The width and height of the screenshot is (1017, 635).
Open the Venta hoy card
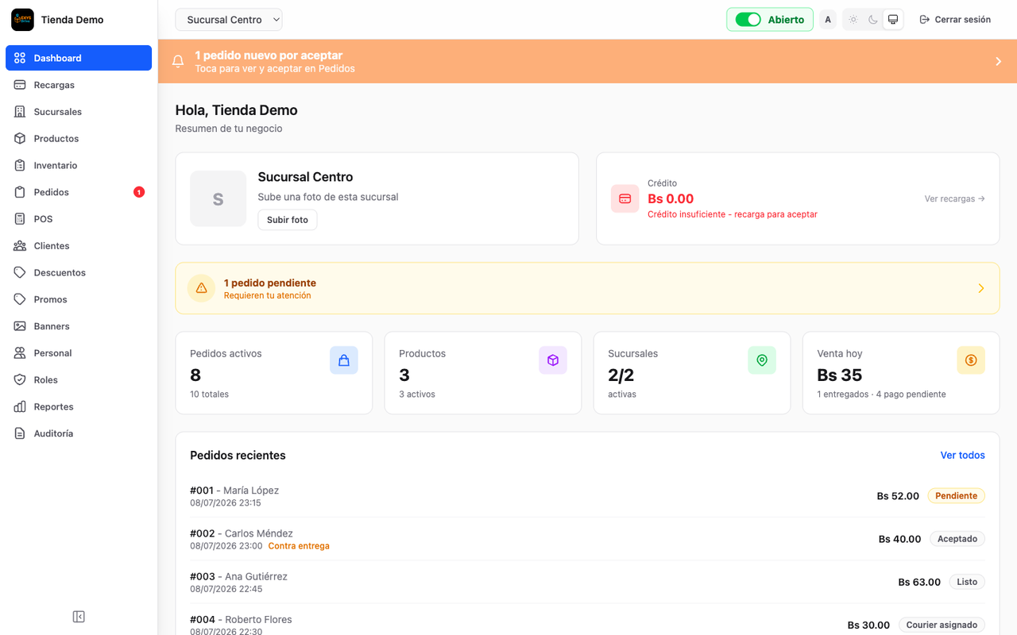[901, 373]
